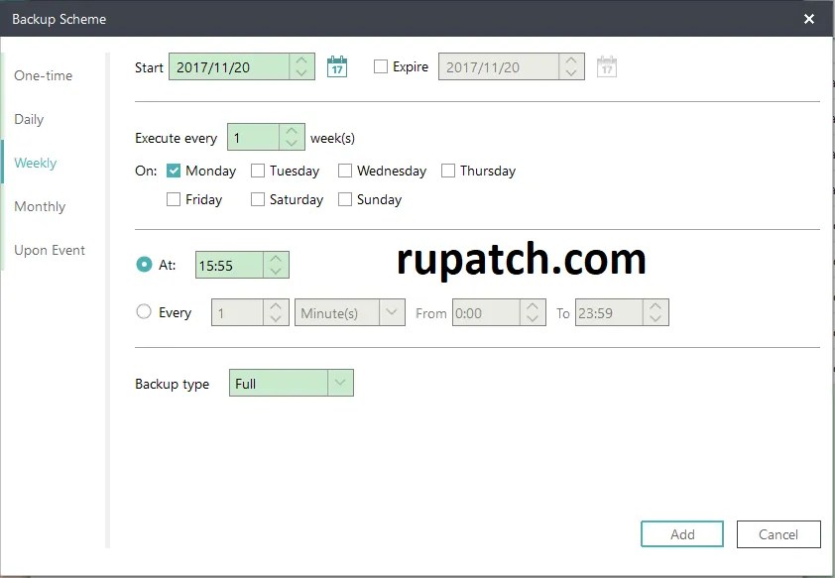Switch to the Daily scheme tab
This screenshot has height=578, width=835.
point(29,119)
